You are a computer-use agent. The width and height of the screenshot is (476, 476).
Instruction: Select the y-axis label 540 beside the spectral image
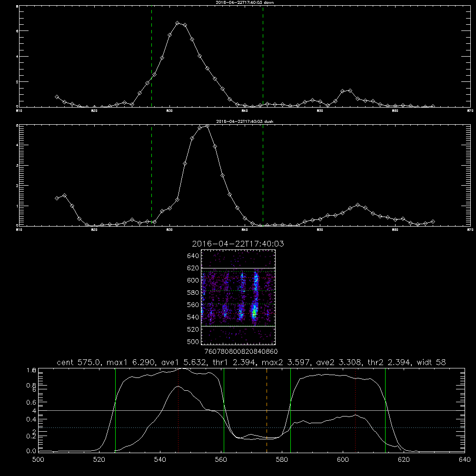click(193, 317)
